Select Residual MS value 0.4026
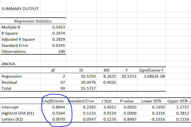This screenshot has width=191, height=127. (109, 83)
